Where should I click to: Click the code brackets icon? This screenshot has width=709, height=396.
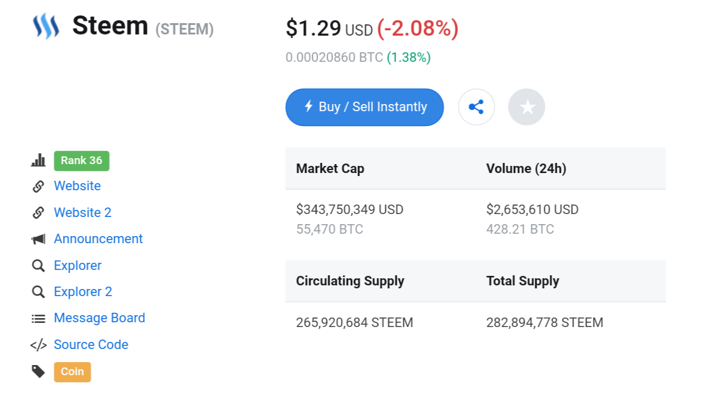38,345
